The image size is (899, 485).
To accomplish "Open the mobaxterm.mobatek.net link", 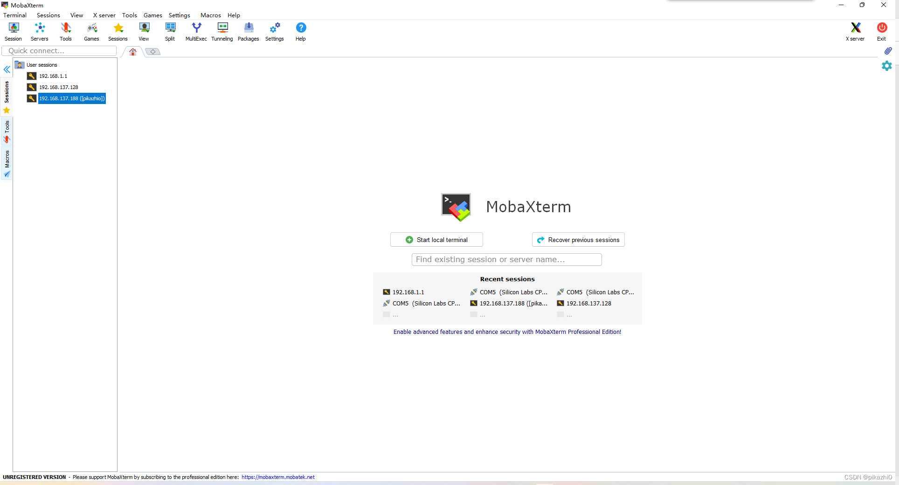I will click(x=278, y=477).
